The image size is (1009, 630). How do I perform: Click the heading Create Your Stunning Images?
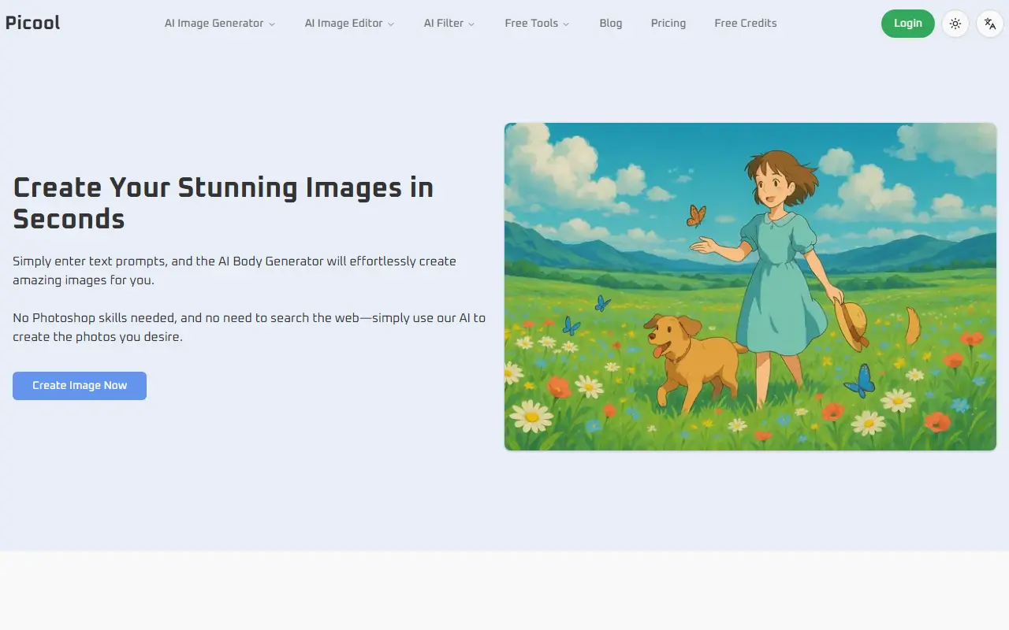pos(223,203)
